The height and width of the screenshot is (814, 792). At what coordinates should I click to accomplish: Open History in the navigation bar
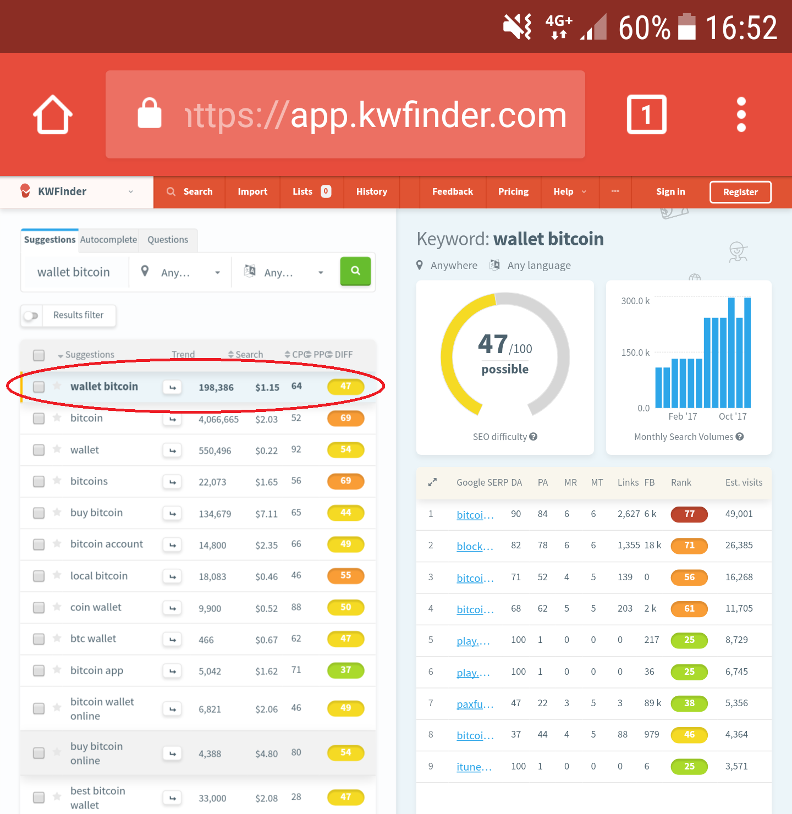pyautogui.click(x=372, y=191)
